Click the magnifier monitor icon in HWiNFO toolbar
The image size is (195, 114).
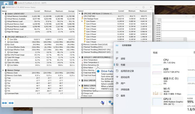[x=103, y=103]
